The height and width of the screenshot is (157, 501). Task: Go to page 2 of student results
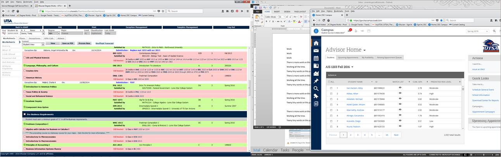pos(351,135)
